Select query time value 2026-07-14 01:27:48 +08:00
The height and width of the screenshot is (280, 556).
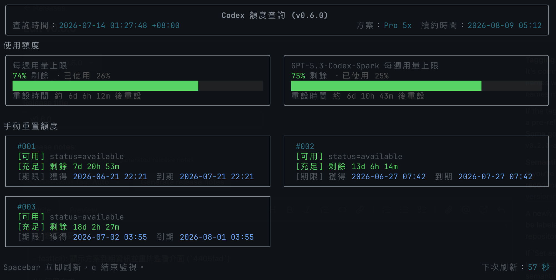click(x=119, y=26)
